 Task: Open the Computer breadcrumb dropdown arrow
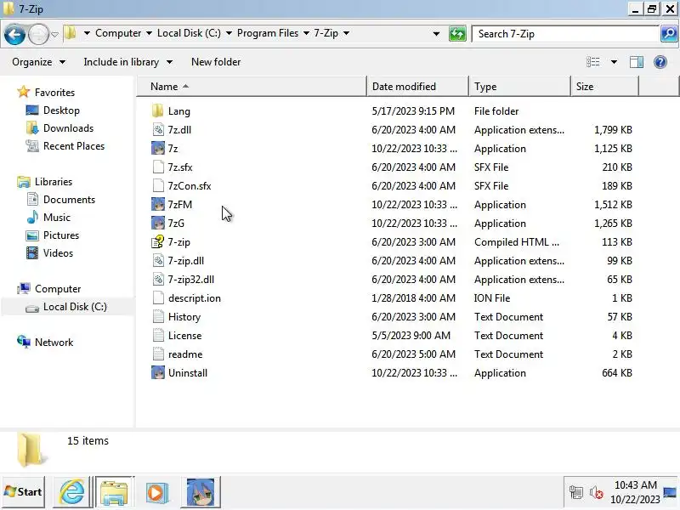click(x=150, y=33)
